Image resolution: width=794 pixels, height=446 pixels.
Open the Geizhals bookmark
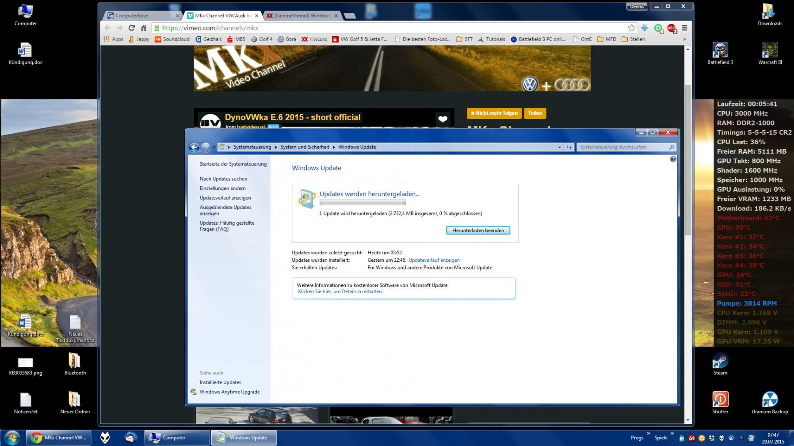[x=208, y=39]
